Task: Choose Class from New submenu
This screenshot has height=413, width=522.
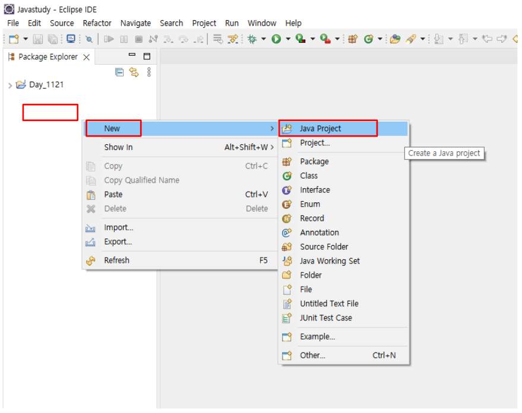Action: 344,176
